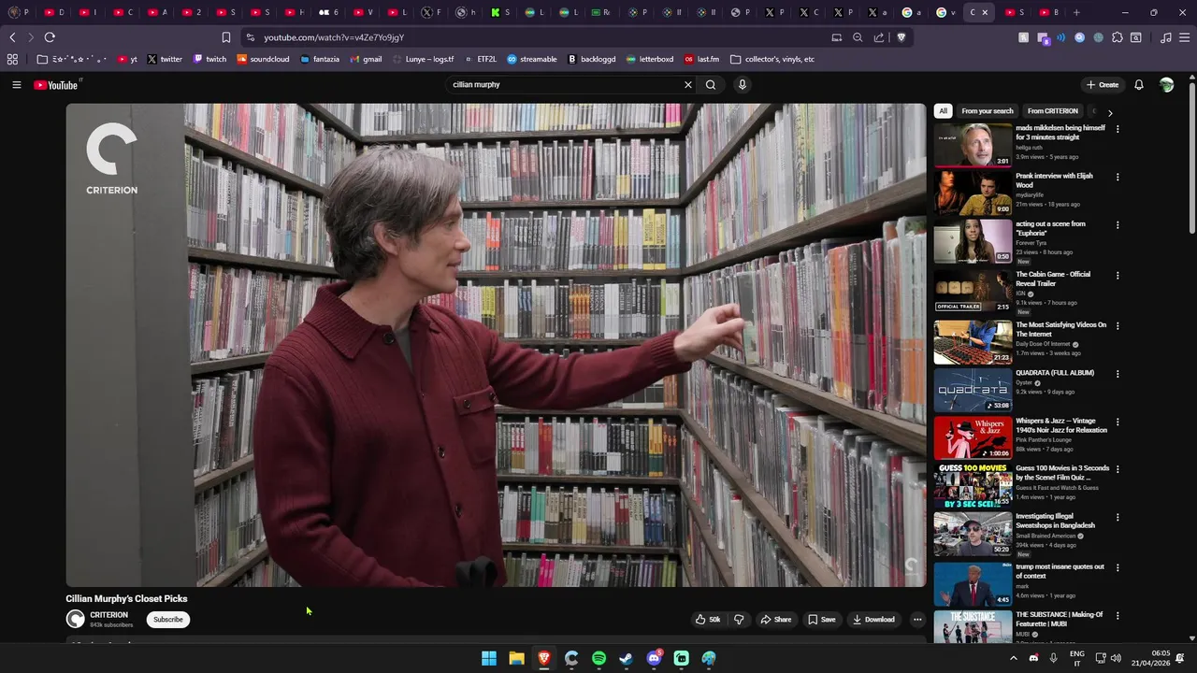Show hidden system tray icons chevron

pos(1013,658)
